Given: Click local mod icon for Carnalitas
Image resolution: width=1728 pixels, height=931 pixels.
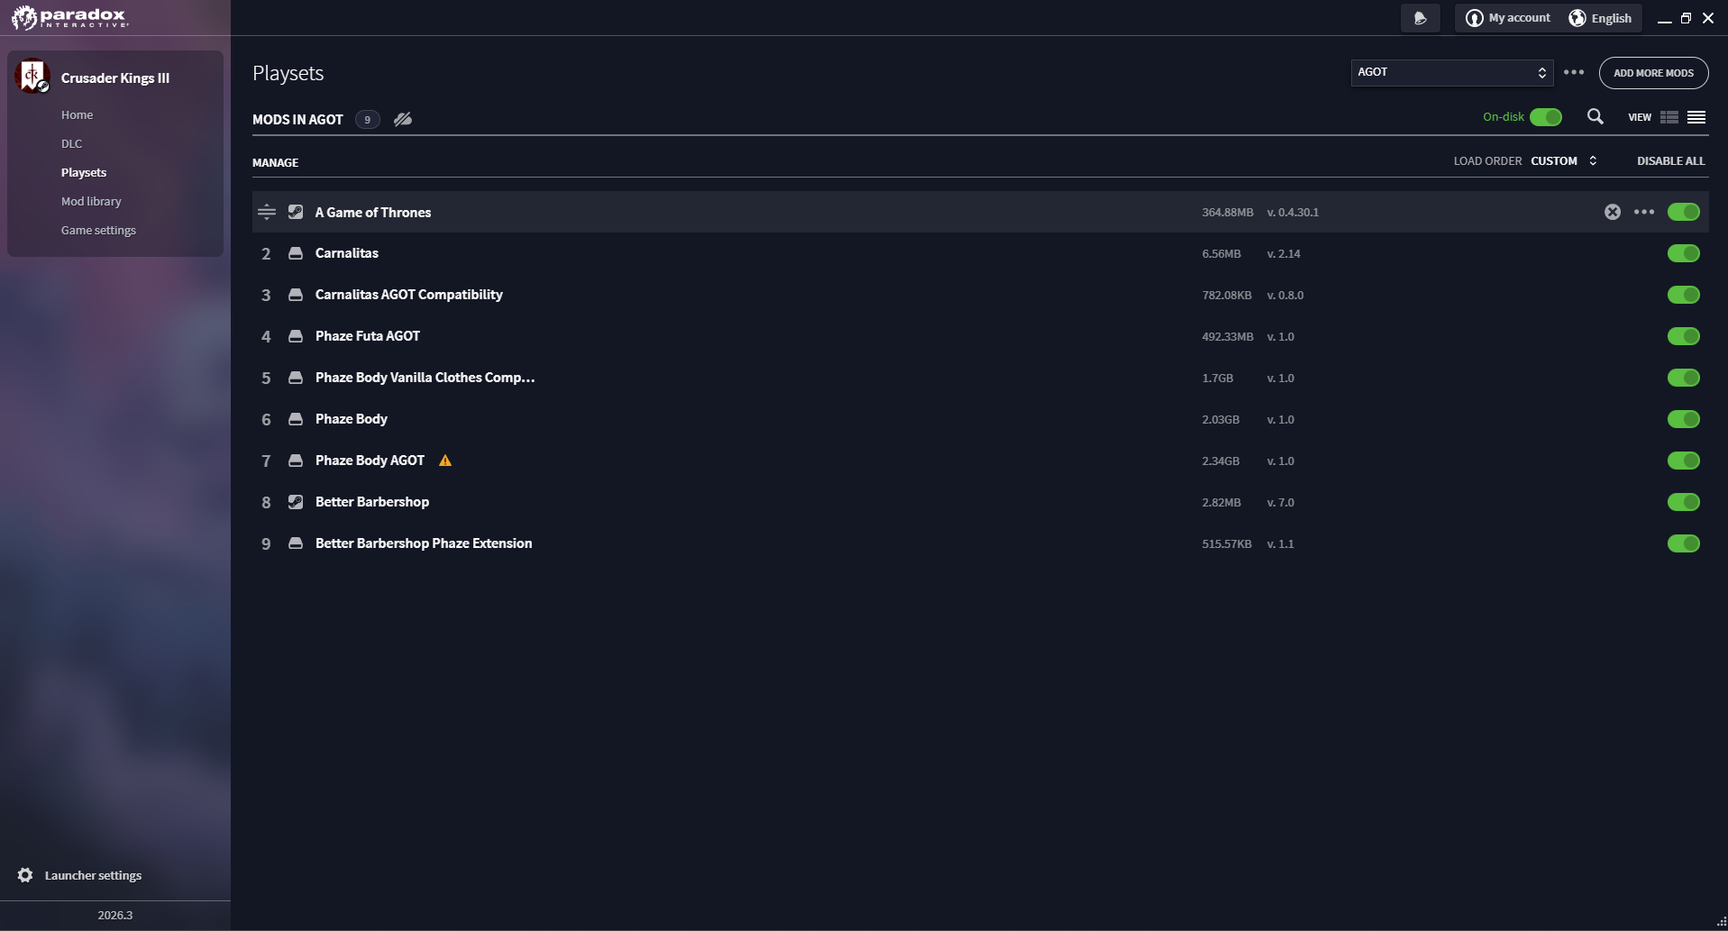Looking at the screenshot, I should coord(296,253).
